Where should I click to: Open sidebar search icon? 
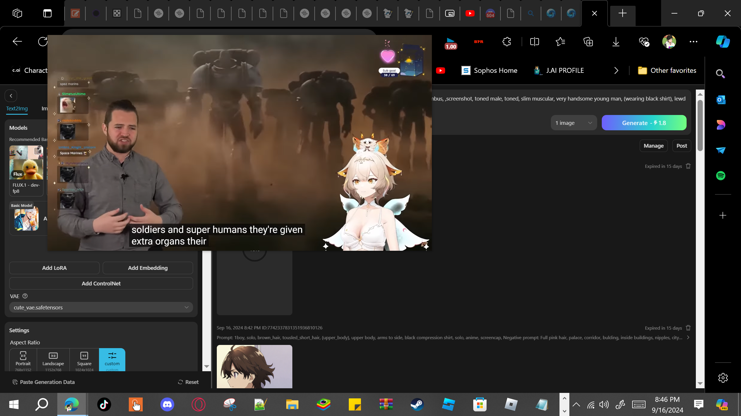click(x=720, y=74)
